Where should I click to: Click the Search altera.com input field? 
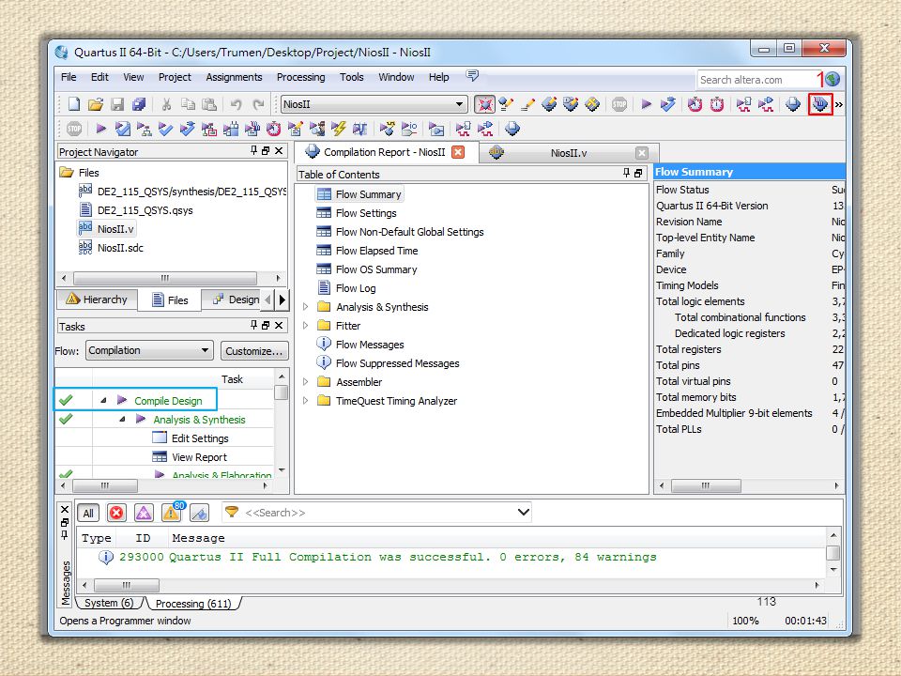757,79
